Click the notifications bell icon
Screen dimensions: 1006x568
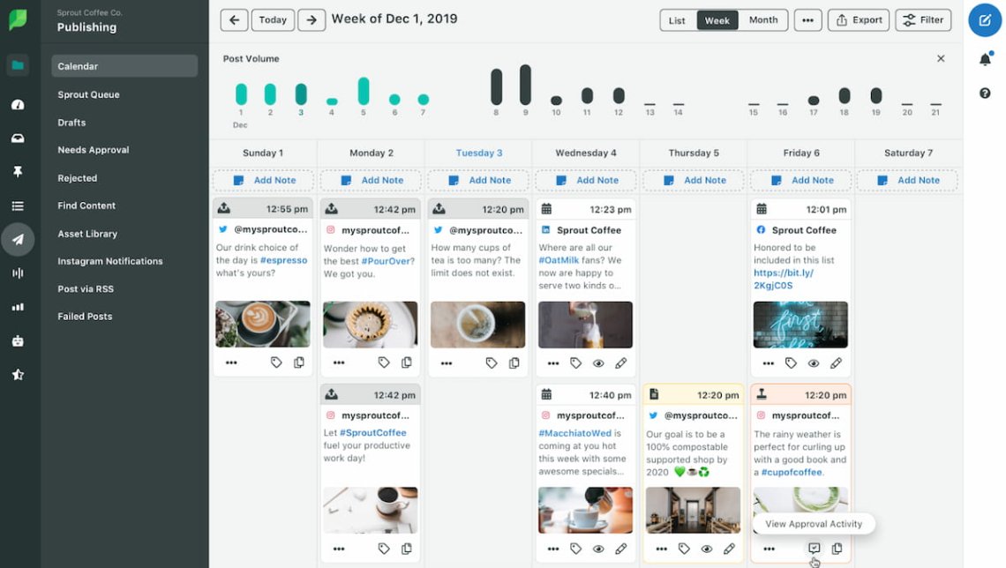click(x=984, y=57)
